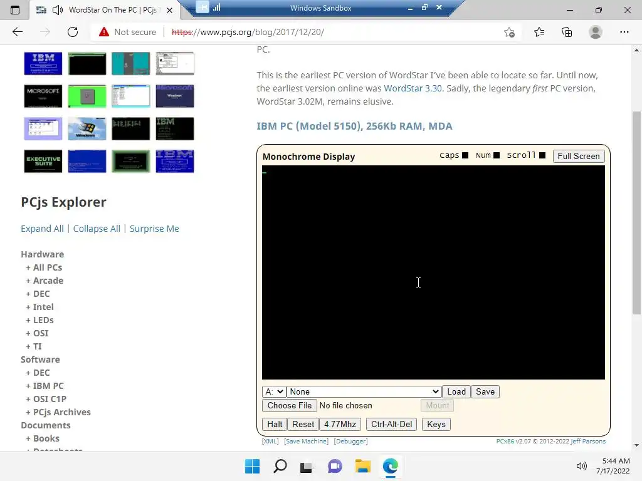Expand the OSI C1P tree item

pos(46,399)
